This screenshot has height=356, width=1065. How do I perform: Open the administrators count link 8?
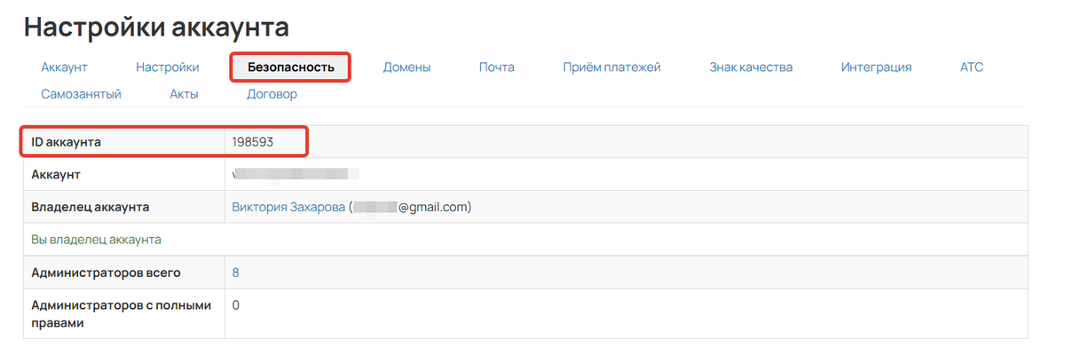[x=235, y=273]
